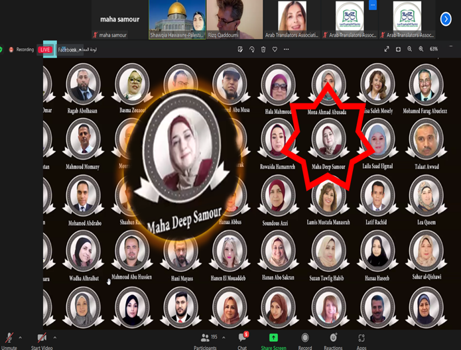Image resolution: width=461 pixels, height=350 pixels.
Task: Start recording with the Record button
Action: point(305,339)
